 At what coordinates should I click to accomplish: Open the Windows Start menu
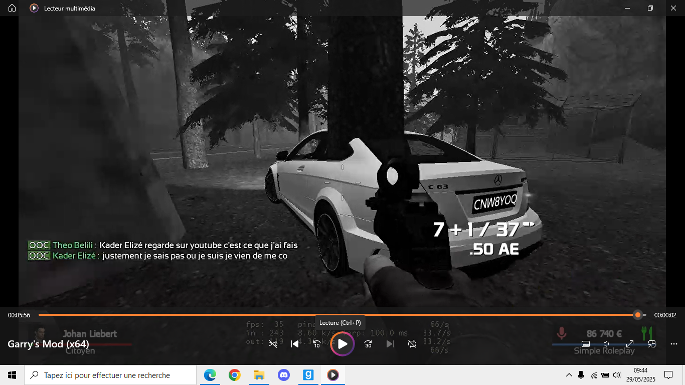12,375
